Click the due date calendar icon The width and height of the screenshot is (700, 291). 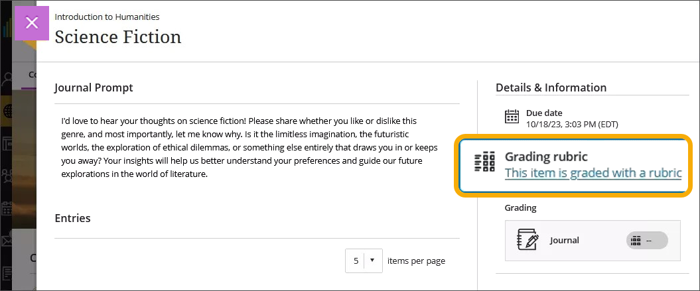coord(512,117)
